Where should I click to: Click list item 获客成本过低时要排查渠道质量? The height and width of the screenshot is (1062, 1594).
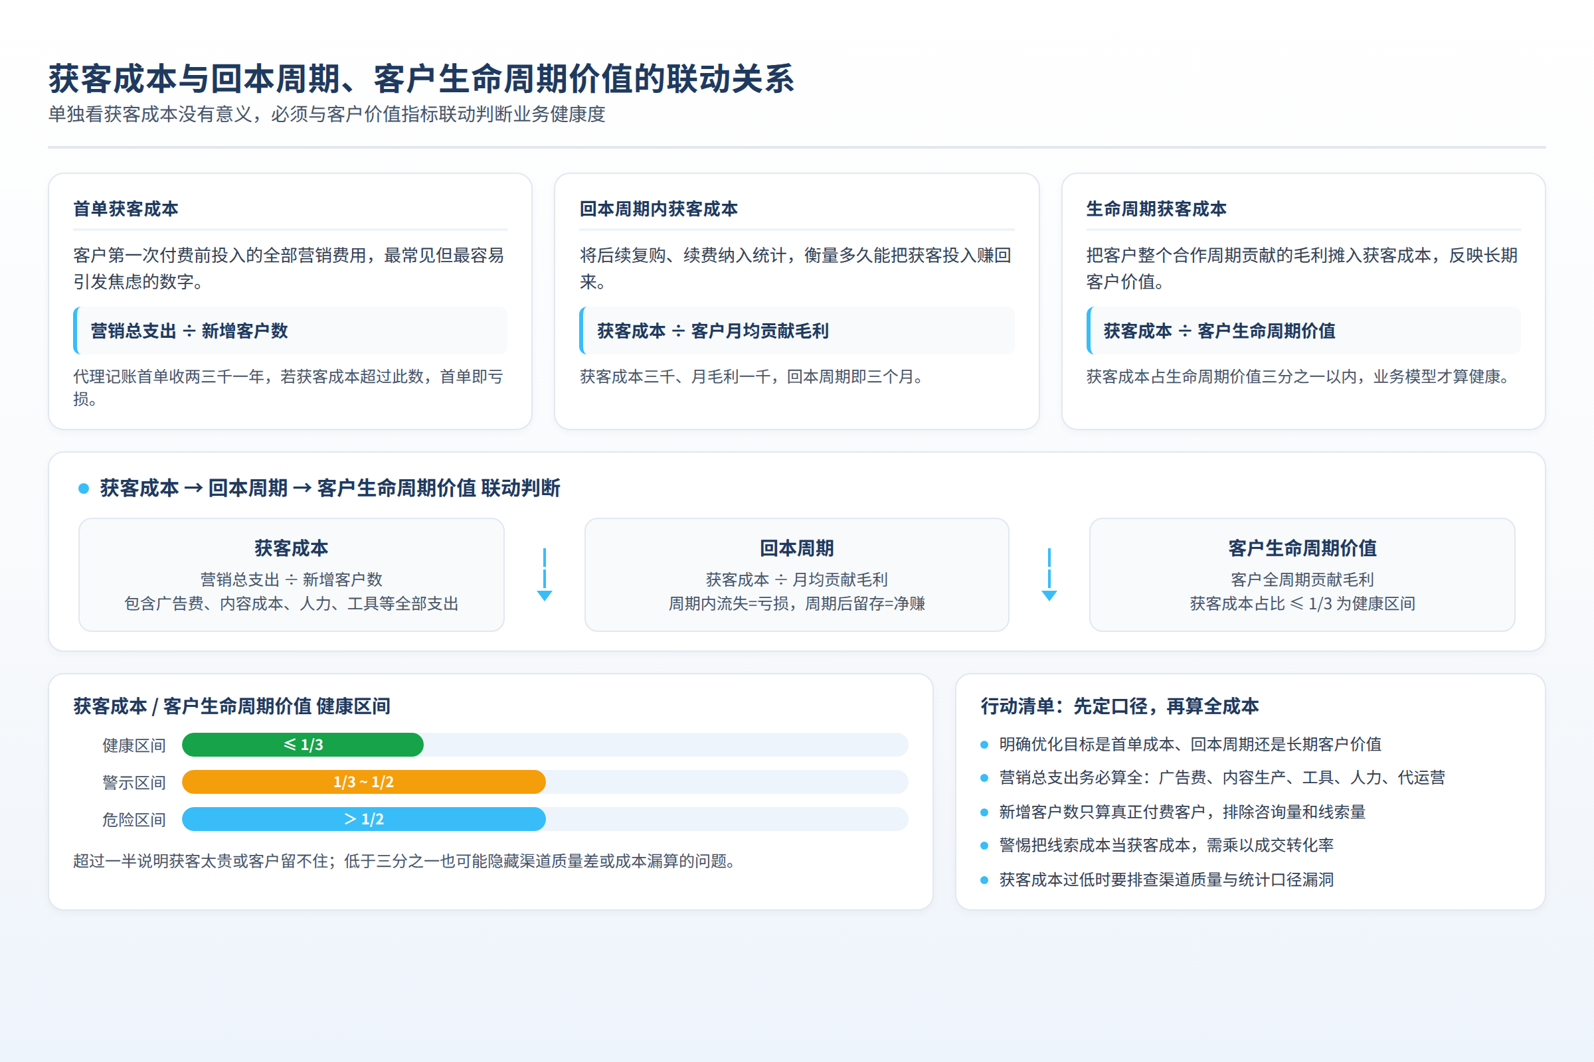tap(1166, 880)
